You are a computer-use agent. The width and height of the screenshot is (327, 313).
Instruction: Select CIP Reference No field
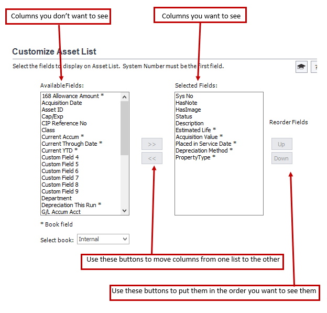(64, 123)
